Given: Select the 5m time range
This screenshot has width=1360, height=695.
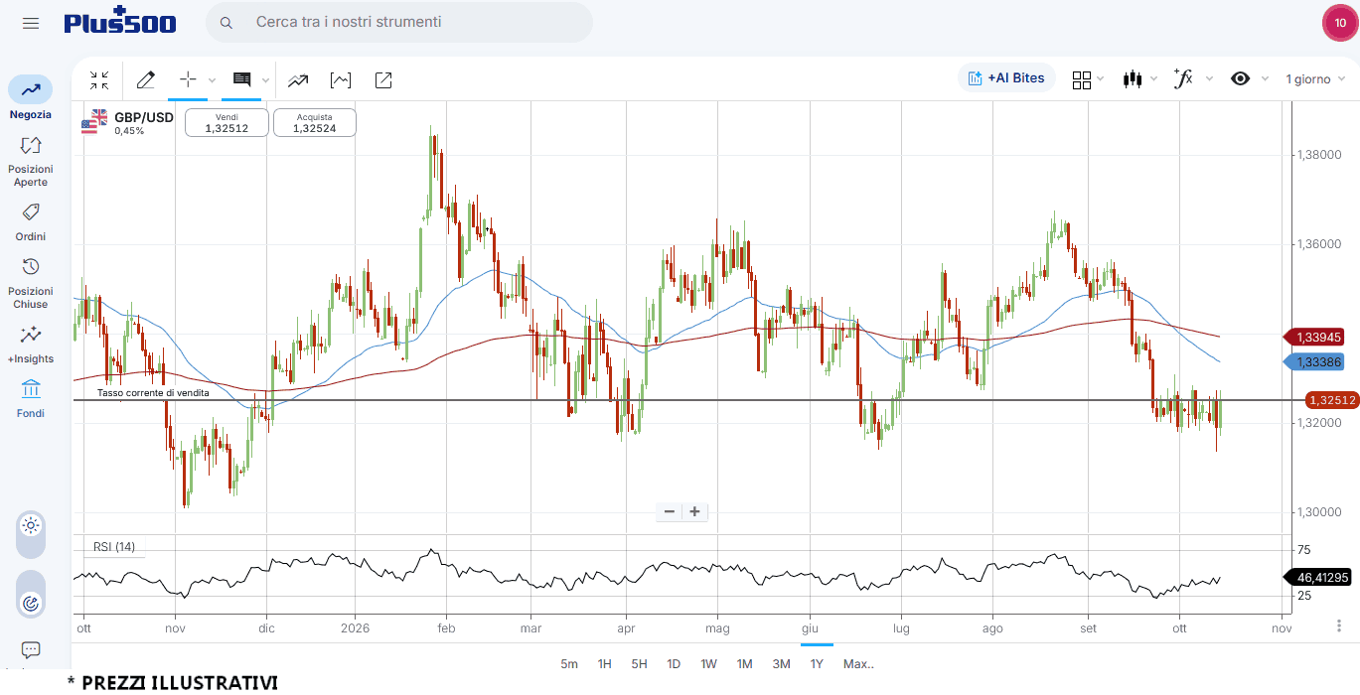Looking at the screenshot, I should tap(569, 663).
